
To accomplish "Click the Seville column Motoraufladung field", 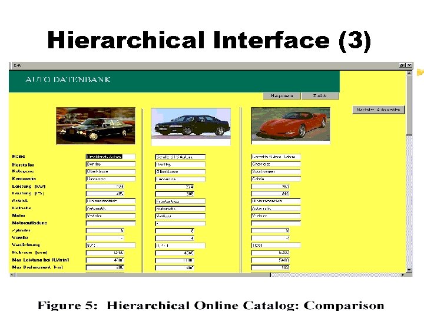I will click(x=180, y=223).
